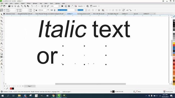
Task: Expand the Snap To dropdown
Action: (84, 6)
